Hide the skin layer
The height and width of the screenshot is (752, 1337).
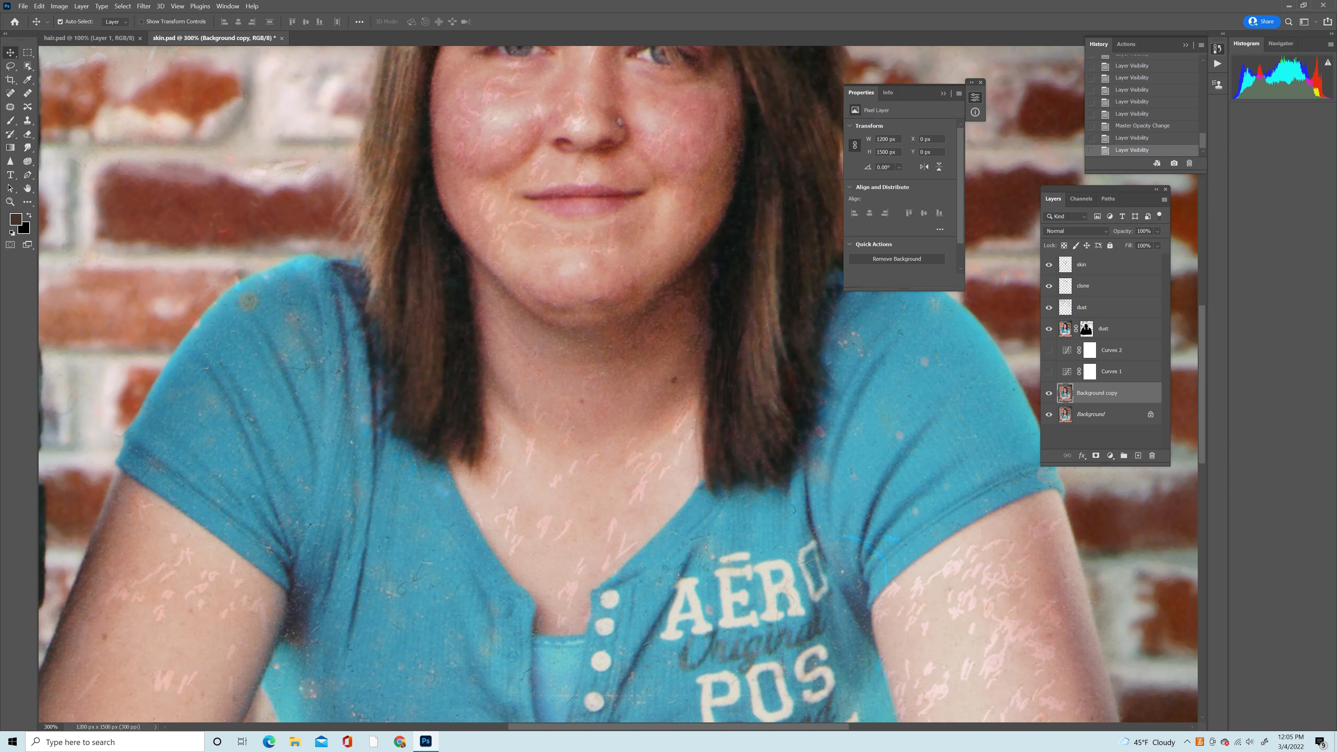point(1048,265)
